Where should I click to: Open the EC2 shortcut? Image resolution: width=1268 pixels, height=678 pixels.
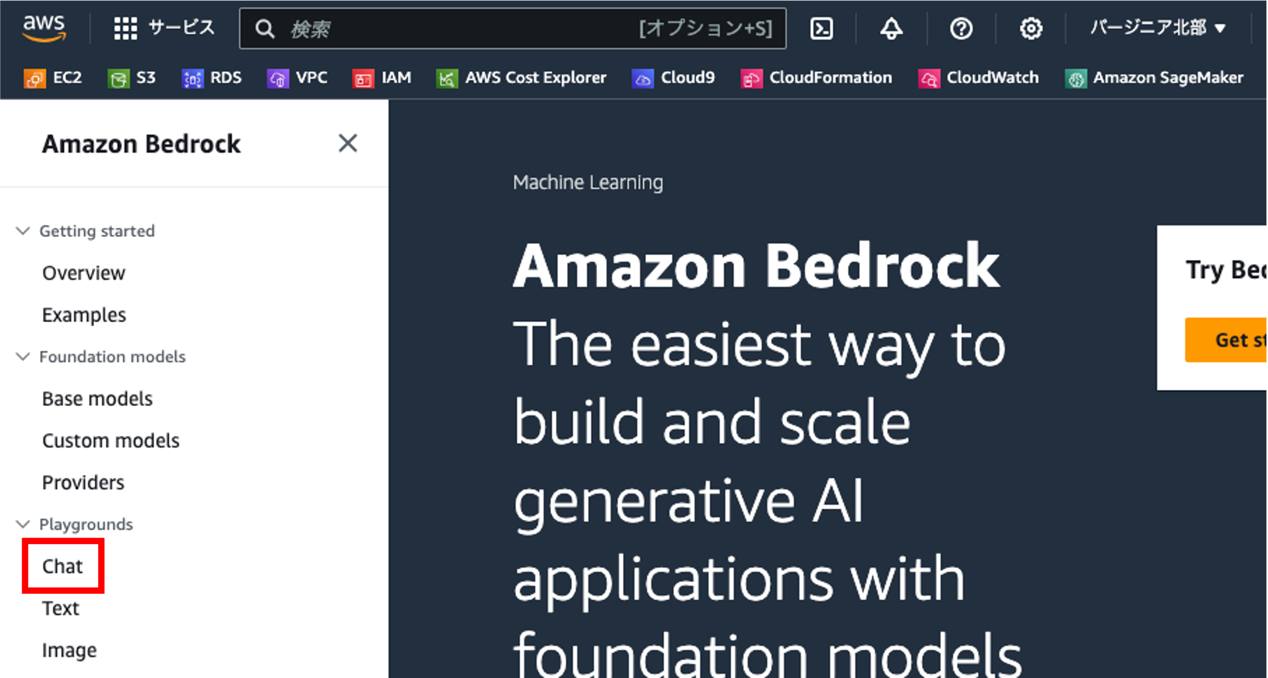(53, 78)
